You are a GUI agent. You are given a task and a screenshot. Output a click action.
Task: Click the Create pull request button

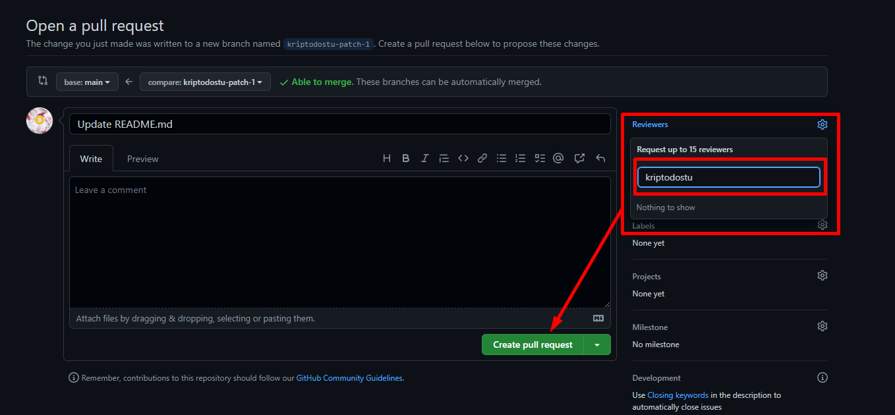click(x=533, y=345)
